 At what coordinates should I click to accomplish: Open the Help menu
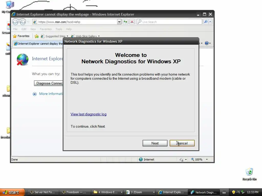[x=69, y=29]
